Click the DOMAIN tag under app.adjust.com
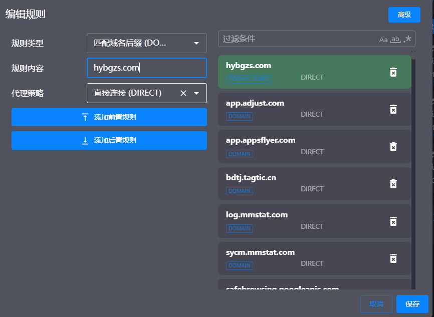This screenshot has width=434, height=317. [x=240, y=117]
